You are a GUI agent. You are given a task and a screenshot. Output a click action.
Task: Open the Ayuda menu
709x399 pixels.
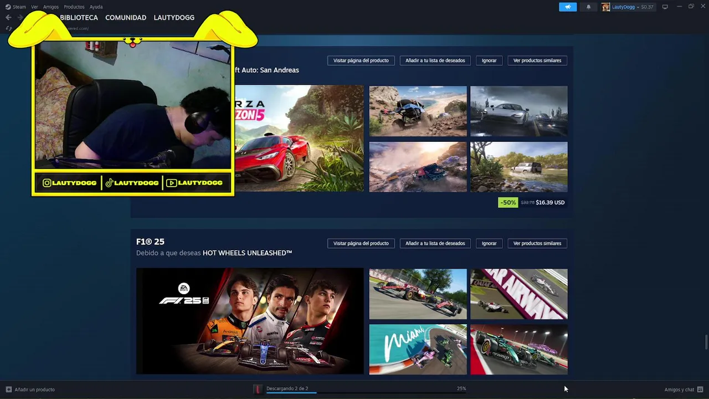point(96,7)
